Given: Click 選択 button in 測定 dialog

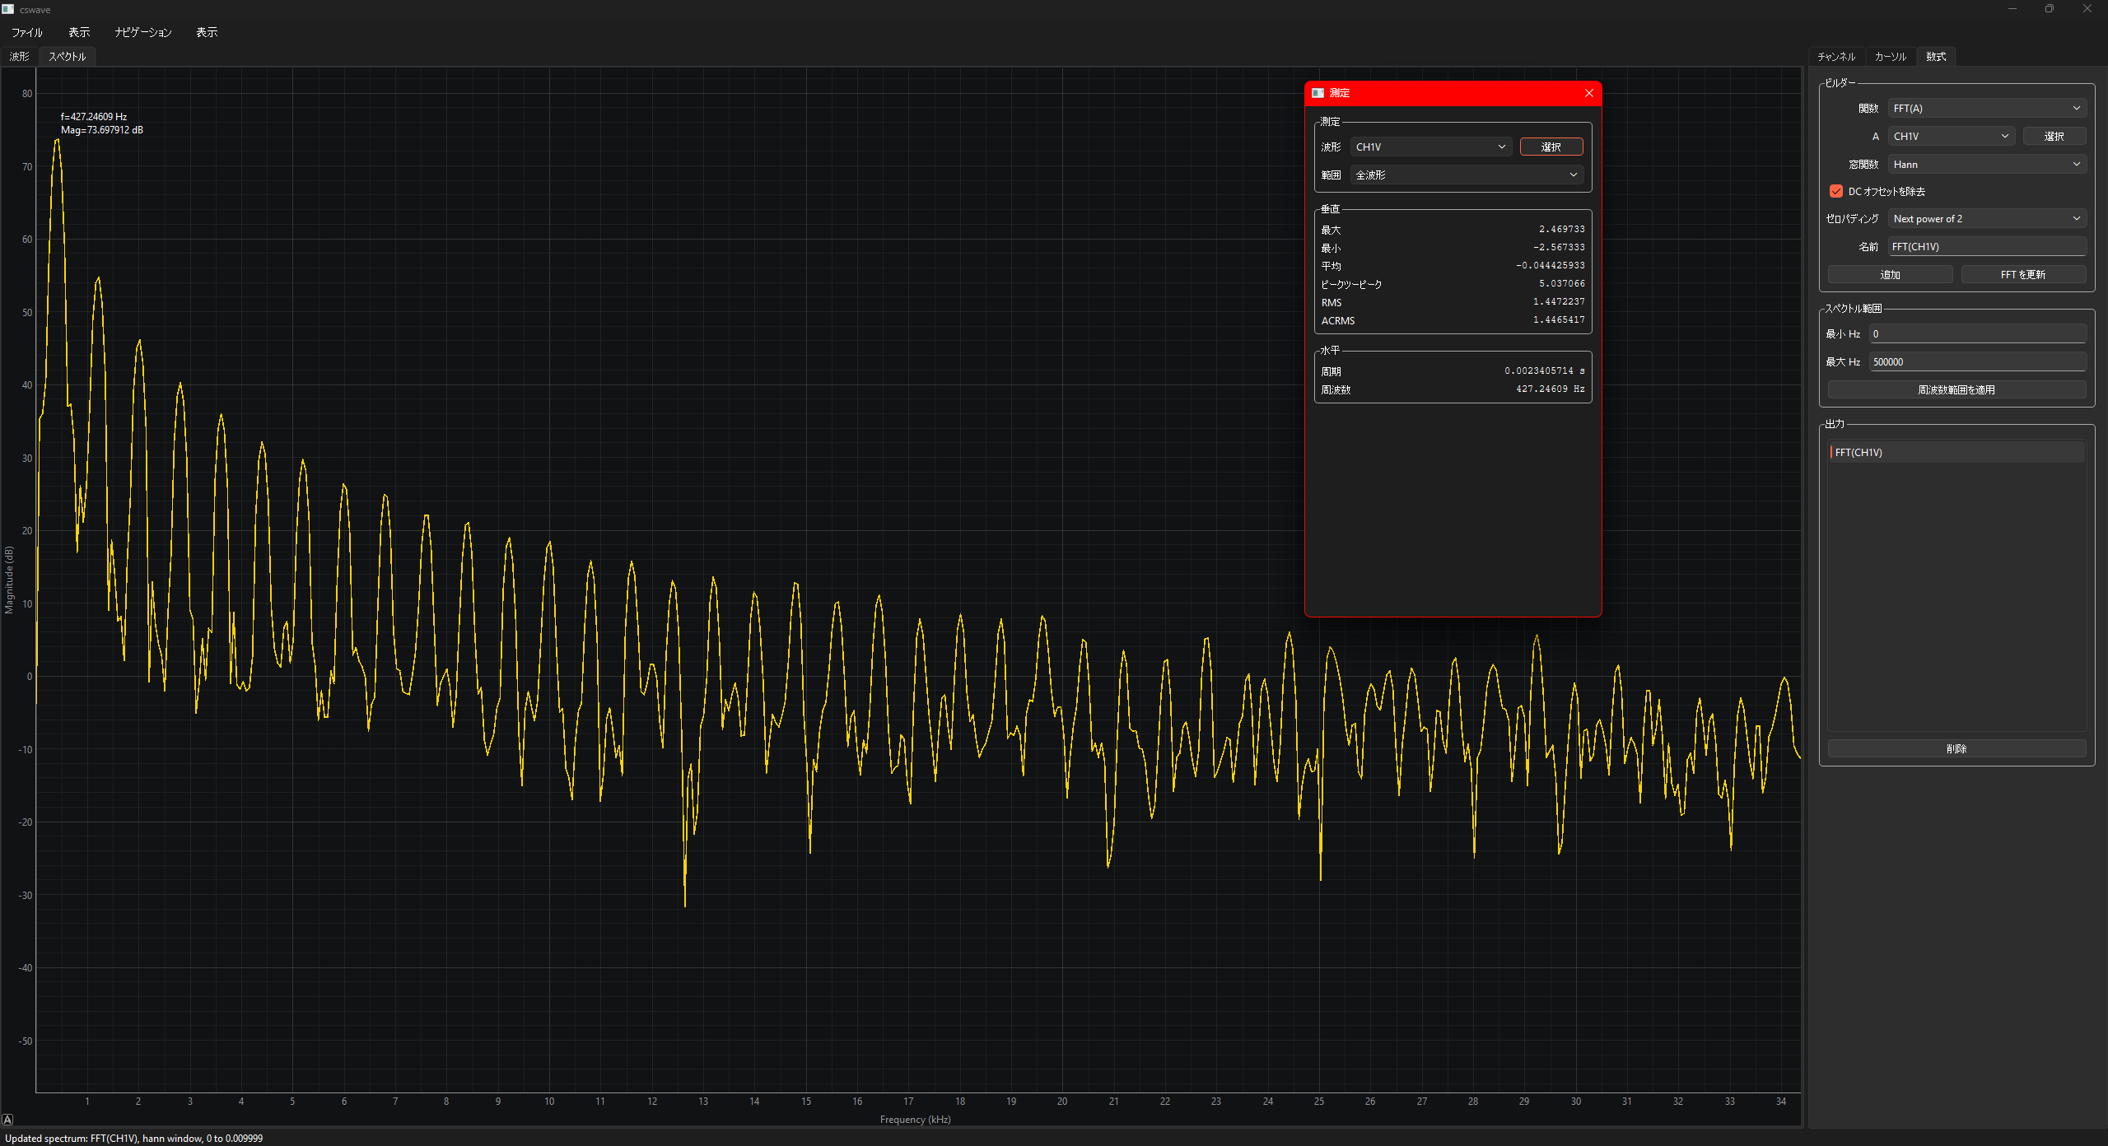Looking at the screenshot, I should [x=1551, y=147].
